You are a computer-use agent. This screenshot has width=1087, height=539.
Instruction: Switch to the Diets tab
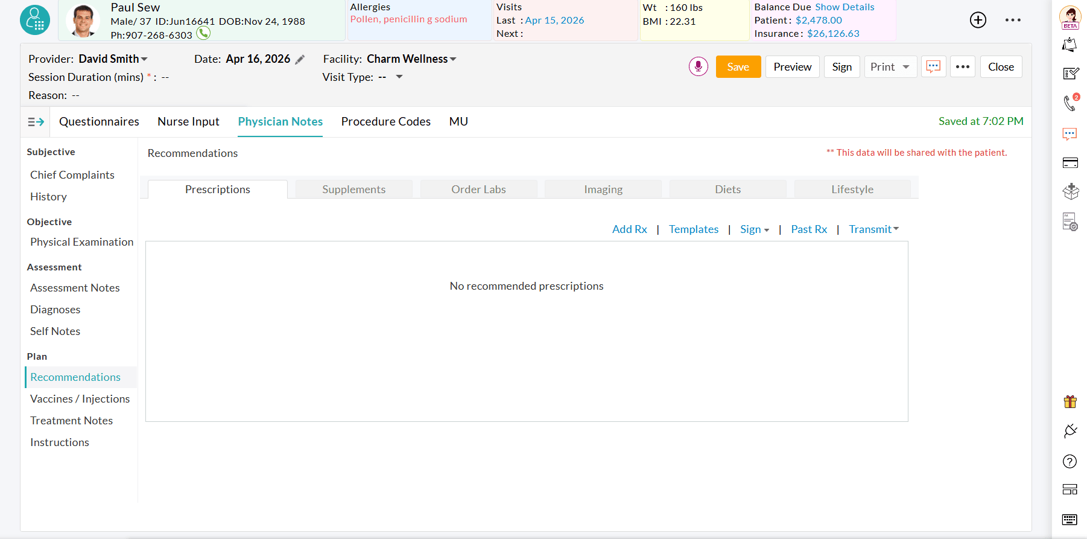coord(728,190)
